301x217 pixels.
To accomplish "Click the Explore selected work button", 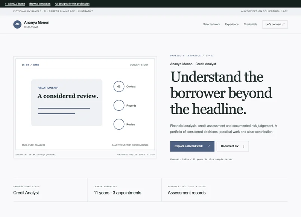I will (192, 146).
